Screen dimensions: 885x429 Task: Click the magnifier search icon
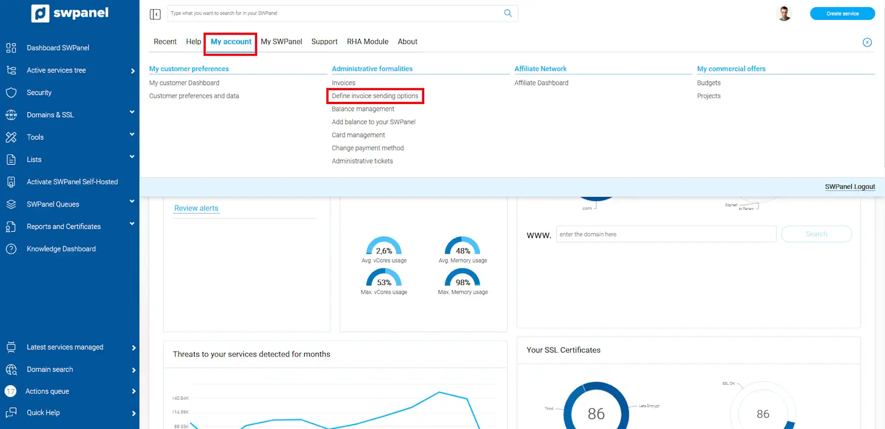pyautogui.click(x=508, y=13)
